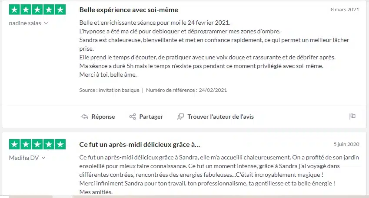369x198 pixels.
Task: Expand nadine salas dropdown chevron
Action: 46,23
